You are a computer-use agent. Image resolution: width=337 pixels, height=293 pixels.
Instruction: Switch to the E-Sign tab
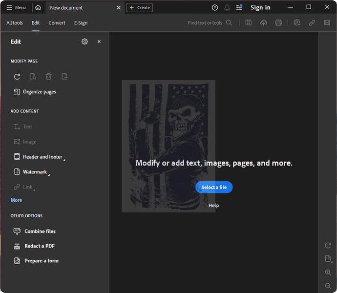tap(81, 23)
